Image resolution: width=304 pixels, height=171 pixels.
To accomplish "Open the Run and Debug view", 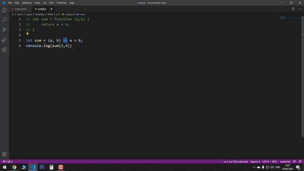I will click(4, 40).
